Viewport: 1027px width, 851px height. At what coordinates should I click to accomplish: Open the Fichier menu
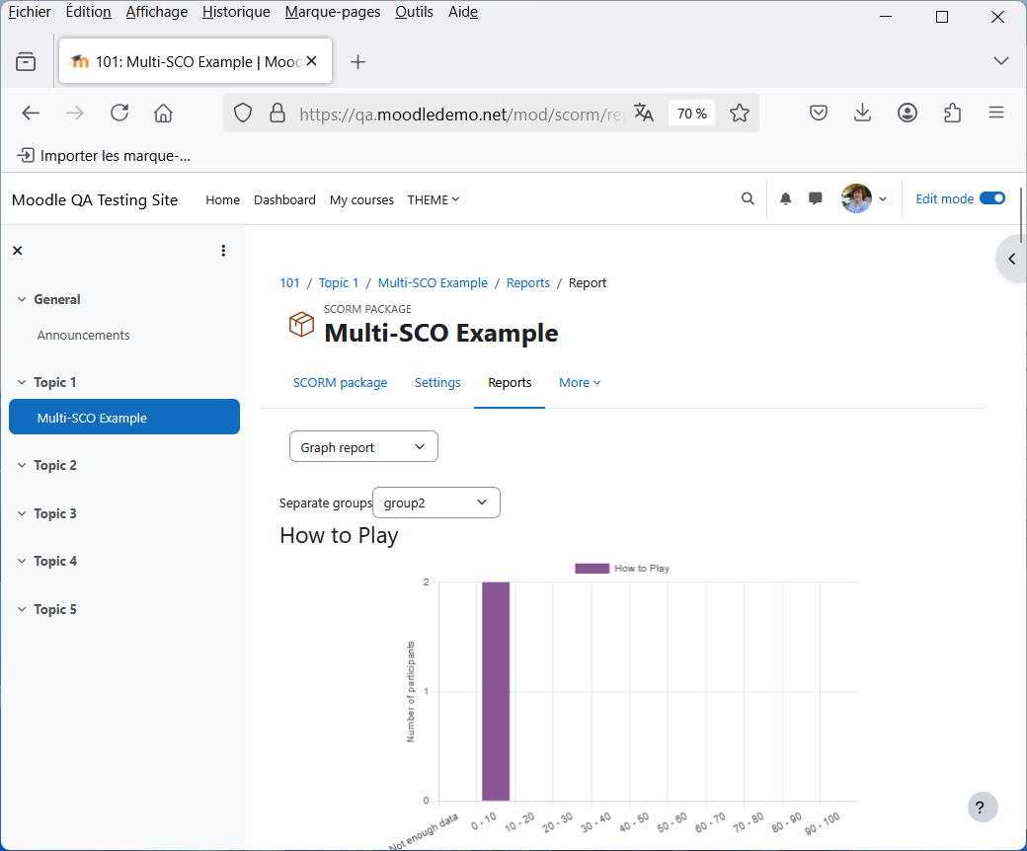tap(30, 12)
